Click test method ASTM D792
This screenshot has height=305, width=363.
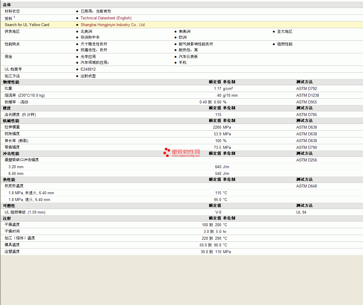tap(306, 89)
